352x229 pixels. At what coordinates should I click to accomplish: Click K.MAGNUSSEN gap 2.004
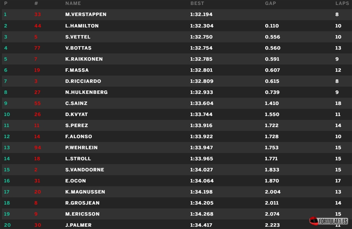(x=273, y=192)
